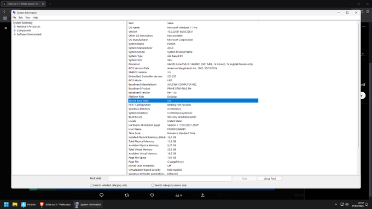Click the details list vertical scrollbar
372x209 pixels.
coord(358,85)
